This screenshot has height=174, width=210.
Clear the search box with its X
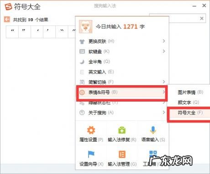(x=202, y=18)
